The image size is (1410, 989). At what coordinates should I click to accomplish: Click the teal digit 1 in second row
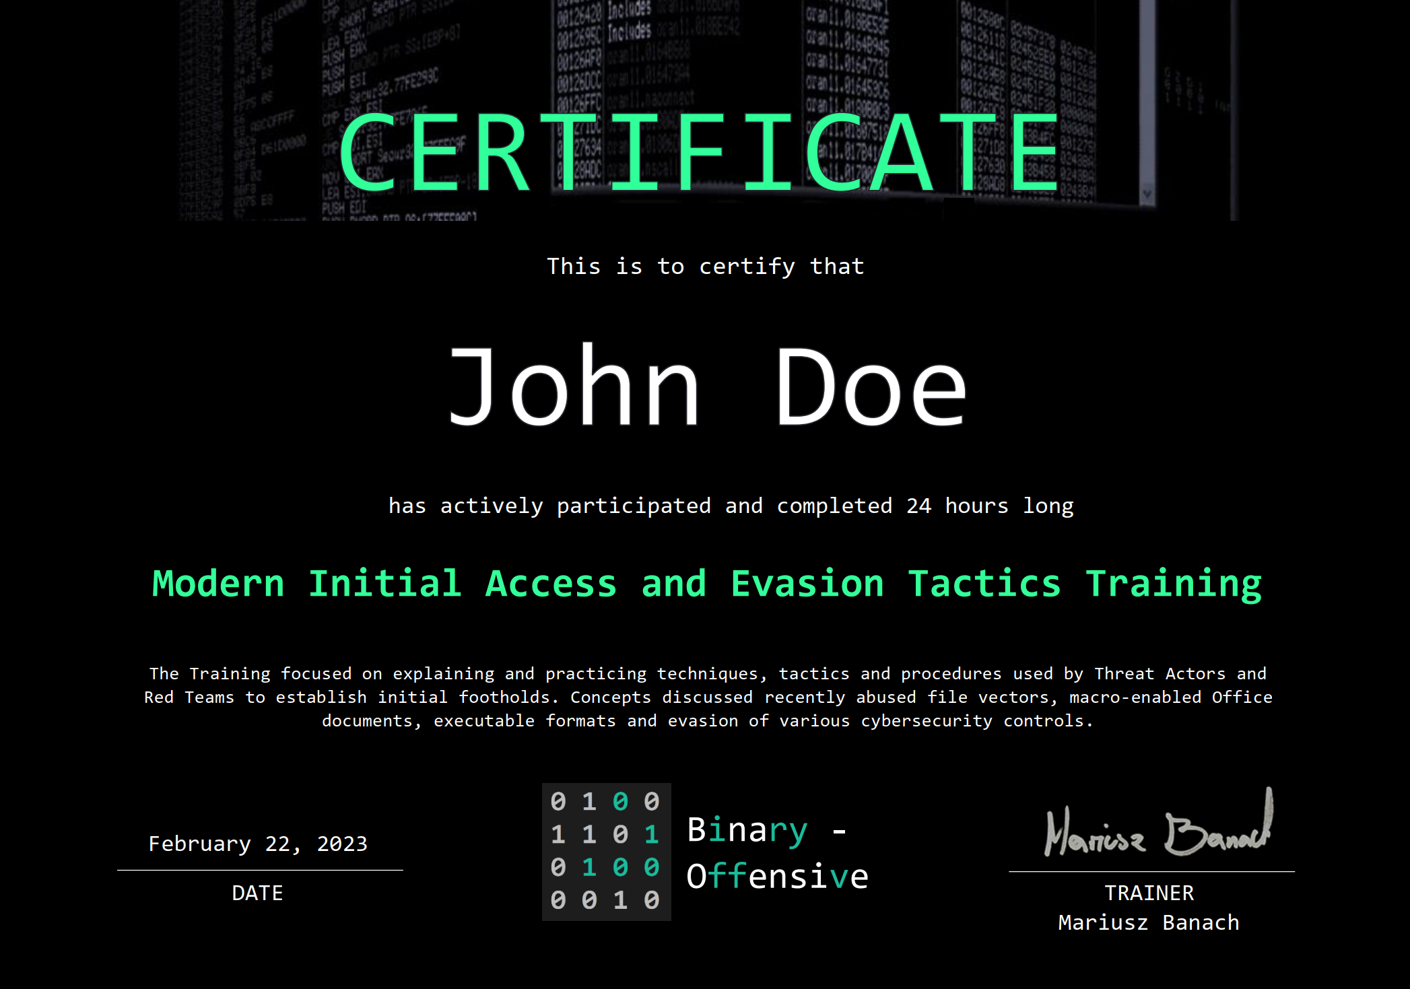651,835
